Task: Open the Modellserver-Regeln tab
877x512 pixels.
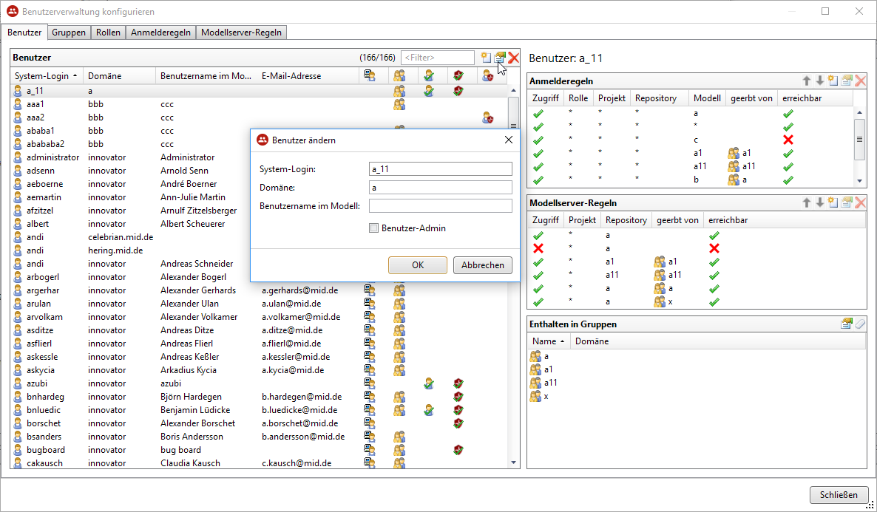Action: tap(241, 33)
